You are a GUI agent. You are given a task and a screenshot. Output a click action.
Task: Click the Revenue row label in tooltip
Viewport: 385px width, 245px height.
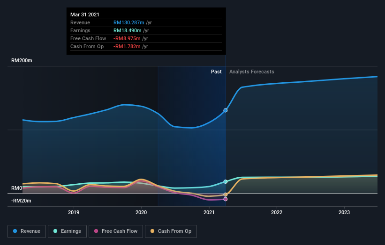pos(80,22)
